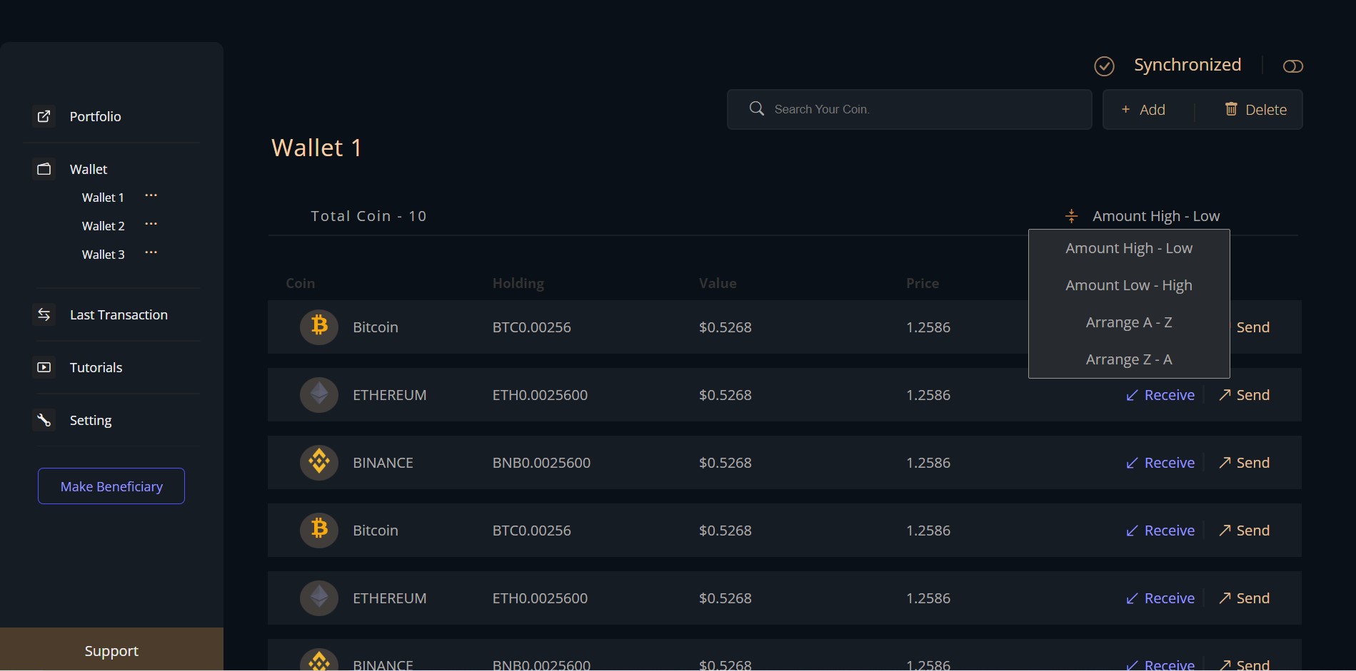Image resolution: width=1356 pixels, height=671 pixels.
Task: Click Send on the first Bitcoin row
Action: point(1252,327)
